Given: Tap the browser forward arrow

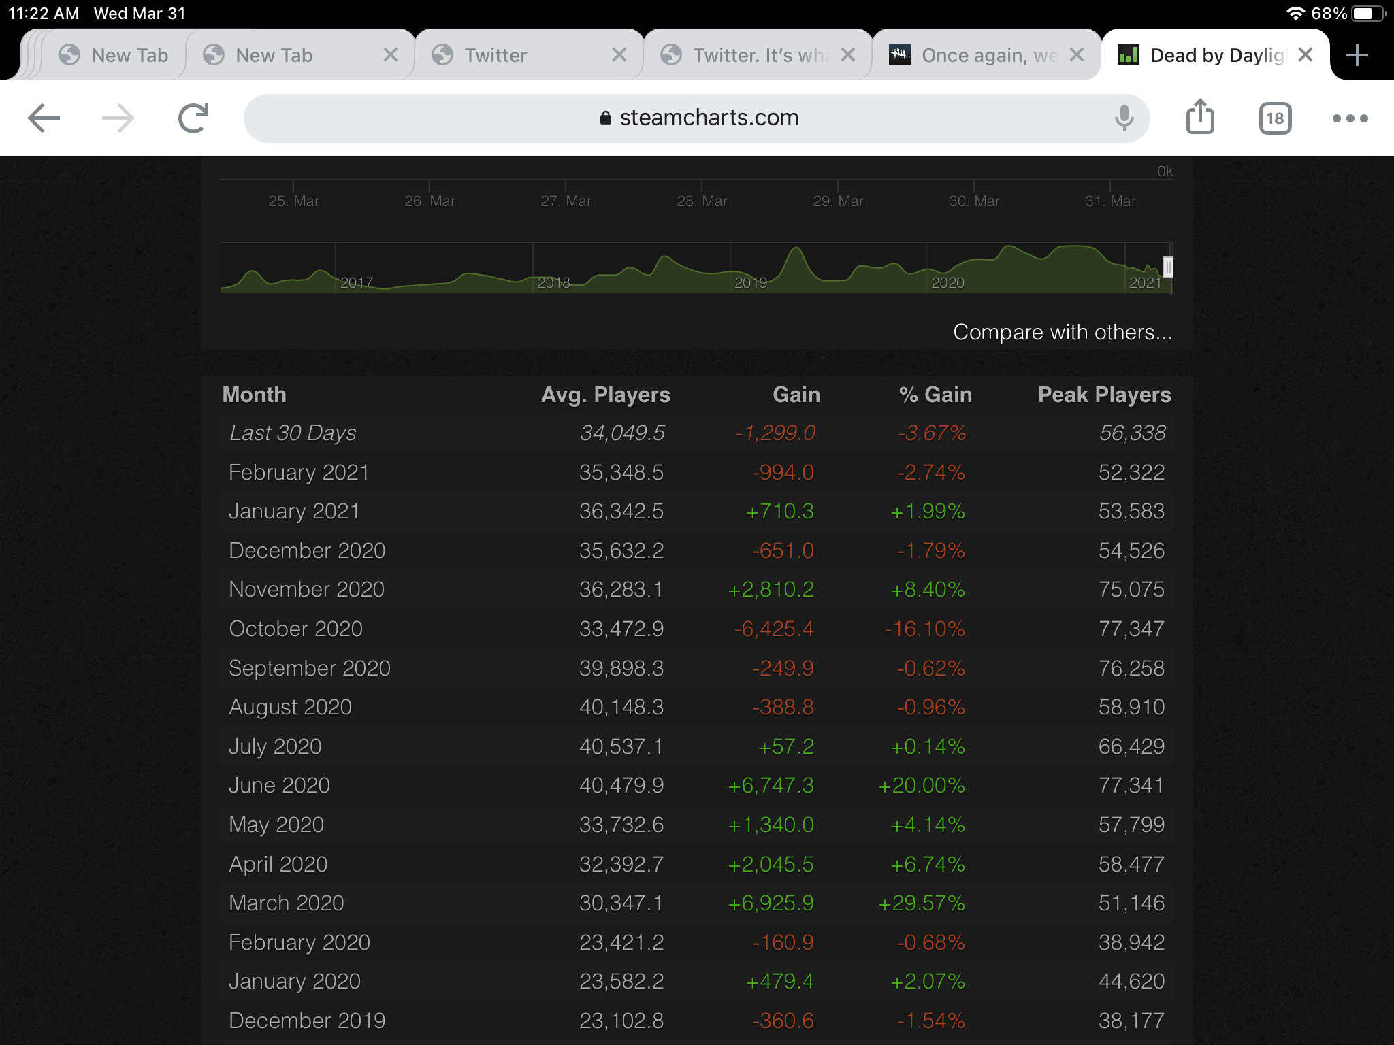Looking at the screenshot, I should point(118,118).
